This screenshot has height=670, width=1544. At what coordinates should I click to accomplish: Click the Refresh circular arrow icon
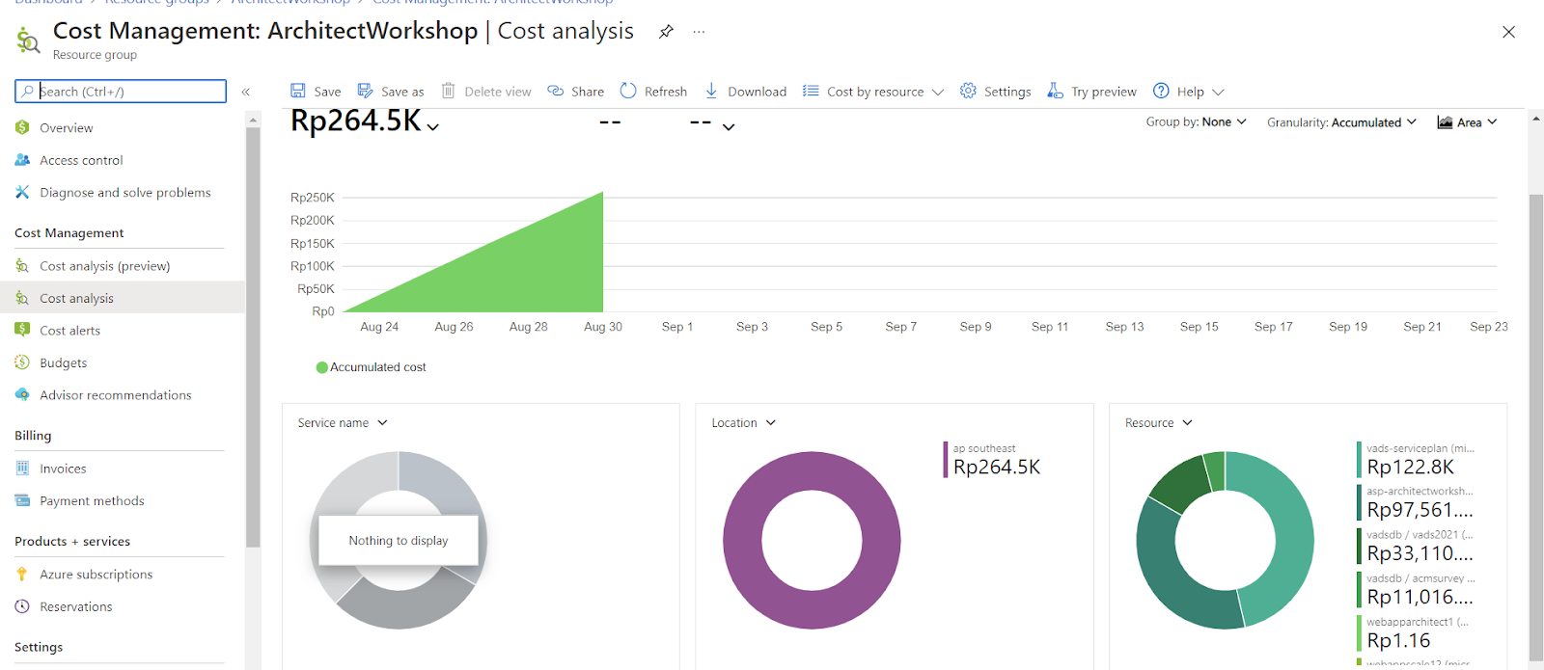[628, 91]
